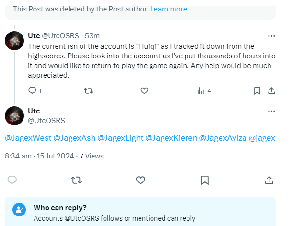
Task: Bookmark the 53m Utc post
Action: pyautogui.click(x=257, y=91)
